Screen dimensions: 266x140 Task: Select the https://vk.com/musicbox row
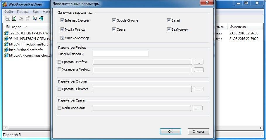pos(27,55)
